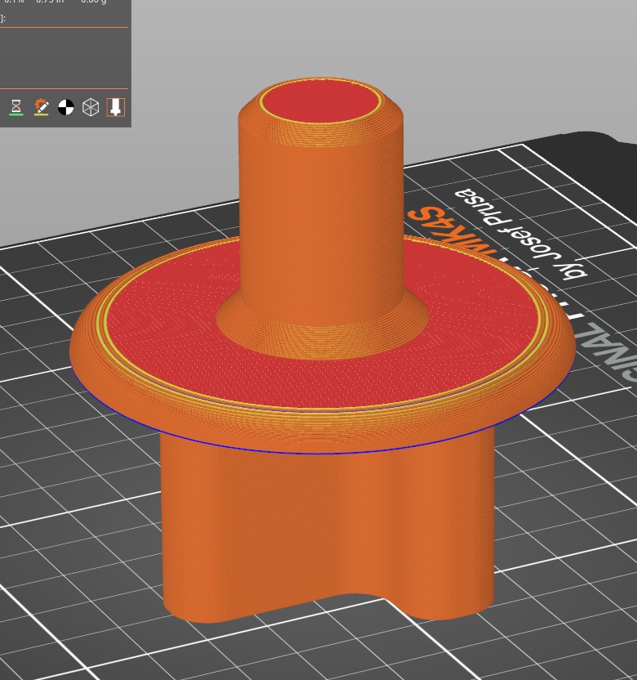637x680 pixels.
Task: Click the sliced orange model in the preview
Action: pyautogui.click(x=322, y=351)
